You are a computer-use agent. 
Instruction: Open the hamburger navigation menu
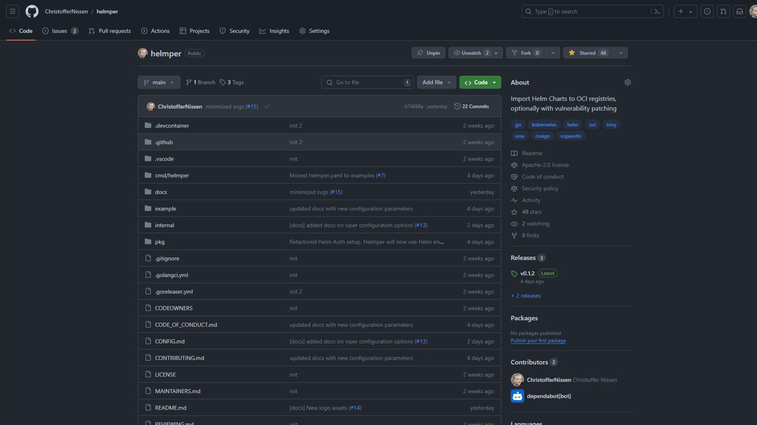(x=13, y=11)
